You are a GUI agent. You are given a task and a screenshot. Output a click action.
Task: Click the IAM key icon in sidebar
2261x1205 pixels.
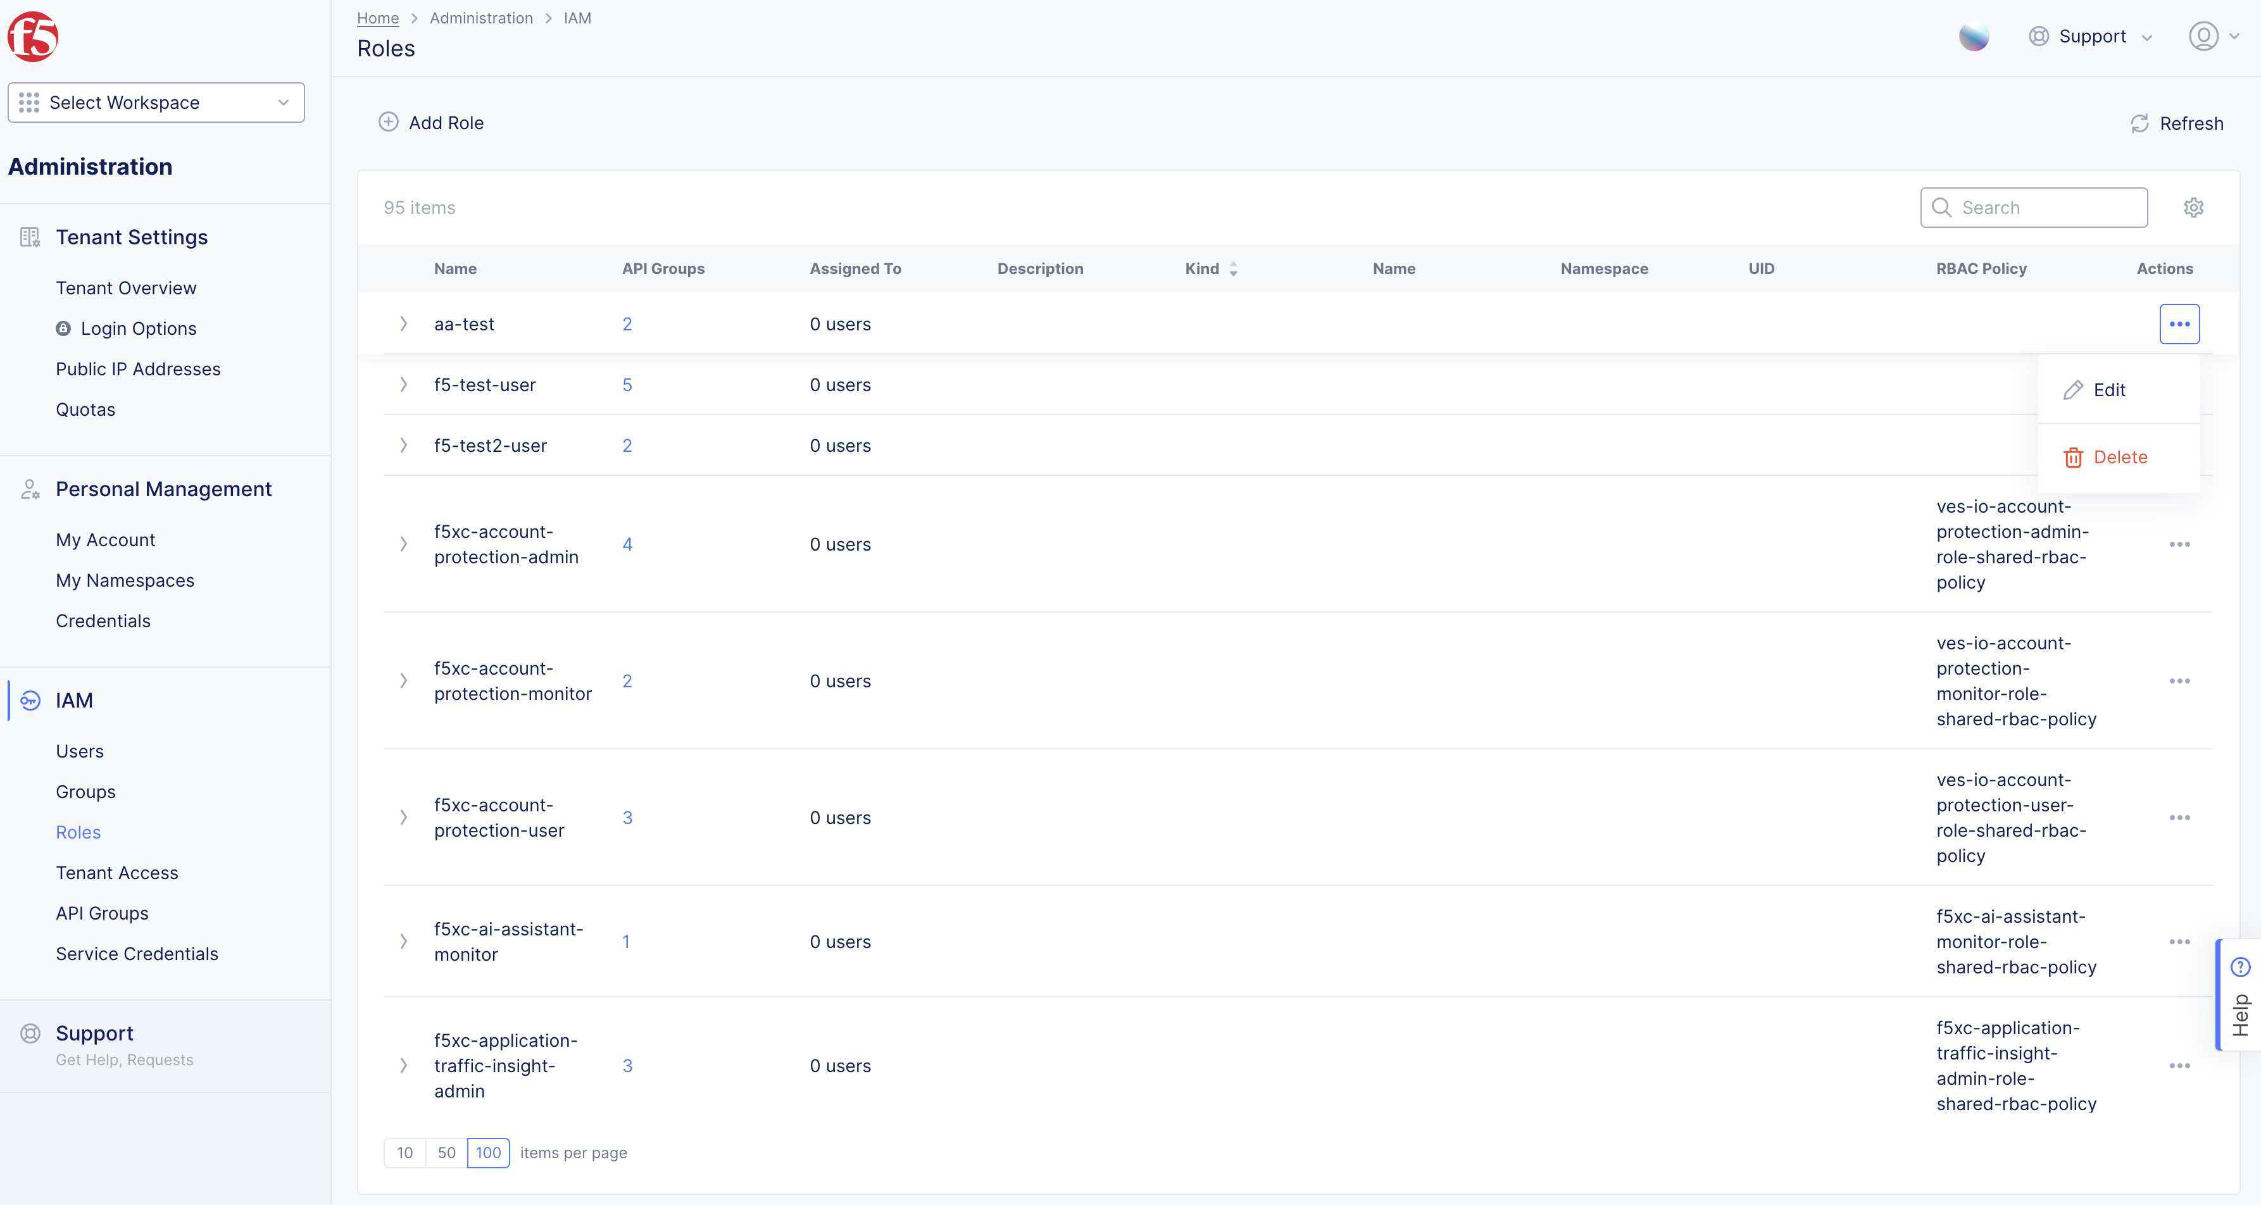click(30, 701)
